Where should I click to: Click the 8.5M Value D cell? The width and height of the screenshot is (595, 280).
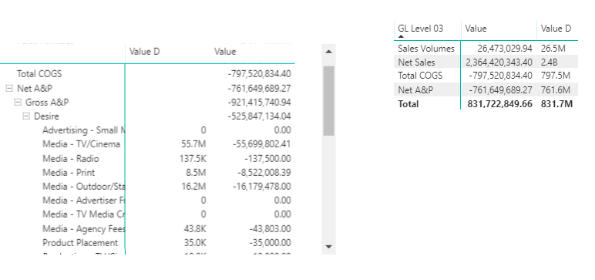pyautogui.click(x=197, y=173)
